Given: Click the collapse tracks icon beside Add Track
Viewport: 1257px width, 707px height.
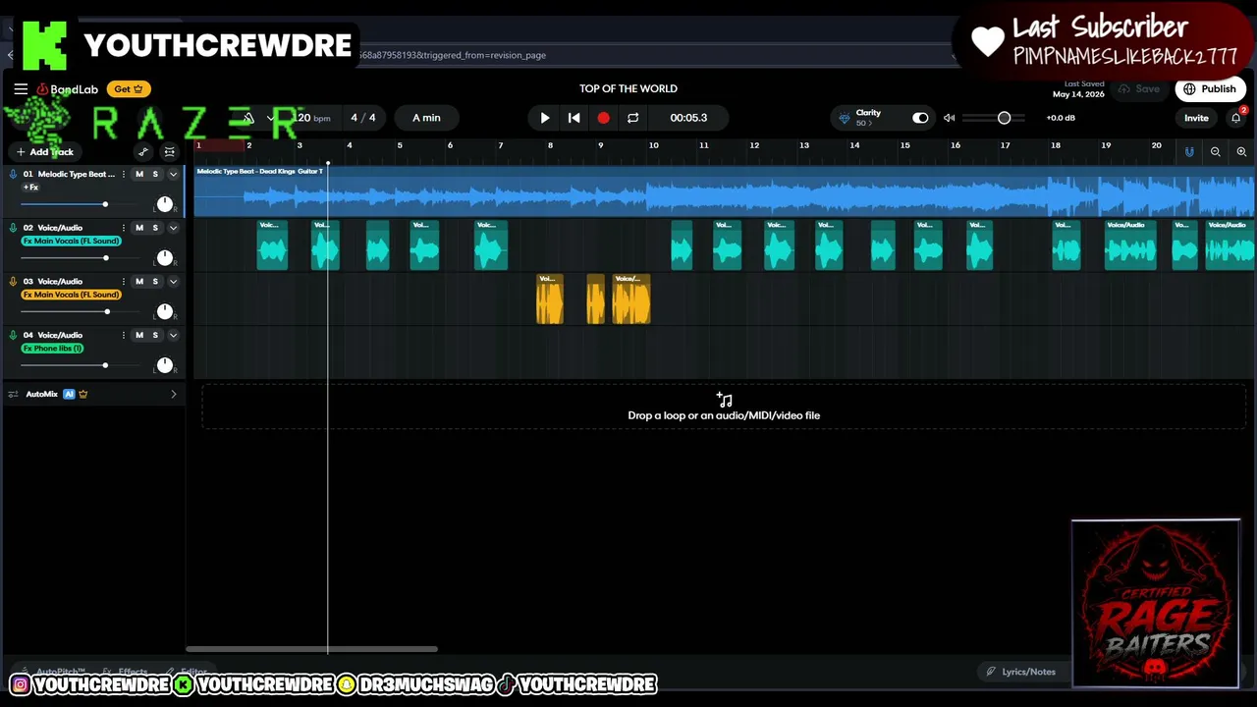Looking at the screenshot, I should click(x=169, y=152).
